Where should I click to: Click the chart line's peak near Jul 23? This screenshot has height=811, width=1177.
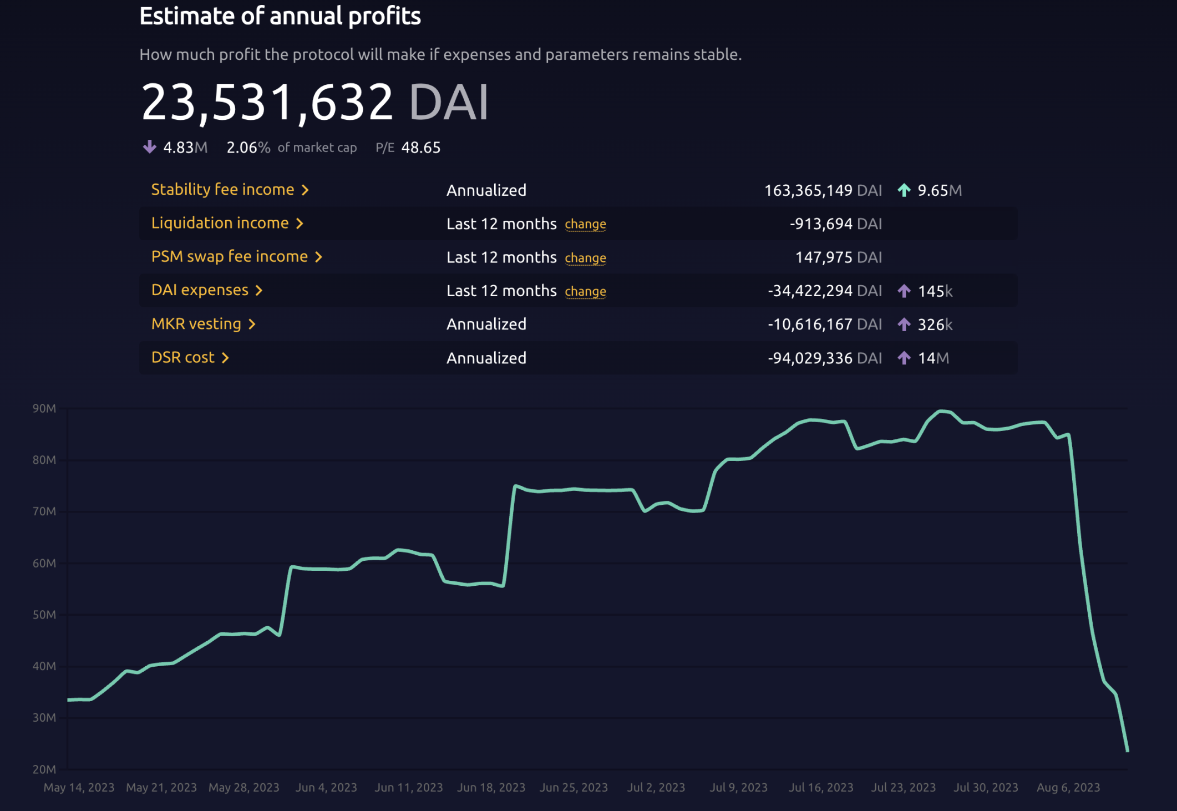tap(941, 411)
